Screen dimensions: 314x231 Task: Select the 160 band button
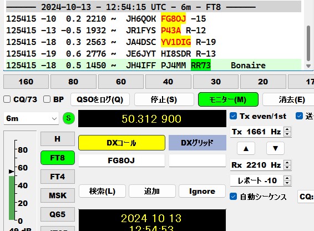coord(26,82)
